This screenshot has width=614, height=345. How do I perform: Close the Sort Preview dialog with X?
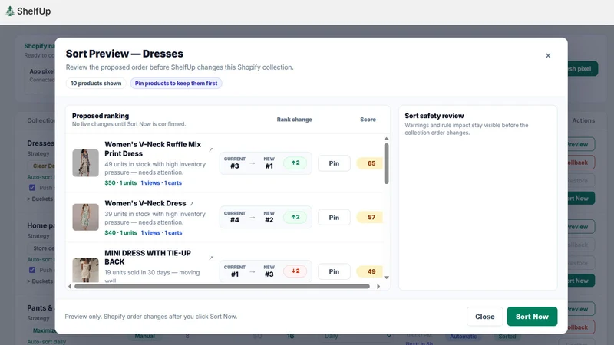(x=548, y=55)
